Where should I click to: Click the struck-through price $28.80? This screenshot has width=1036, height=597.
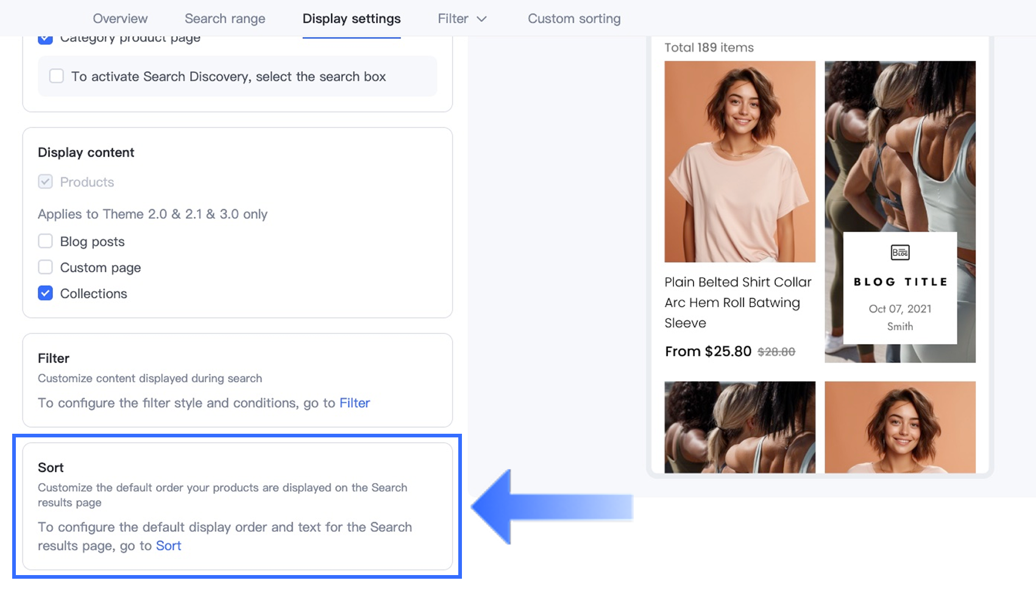pos(776,351)
